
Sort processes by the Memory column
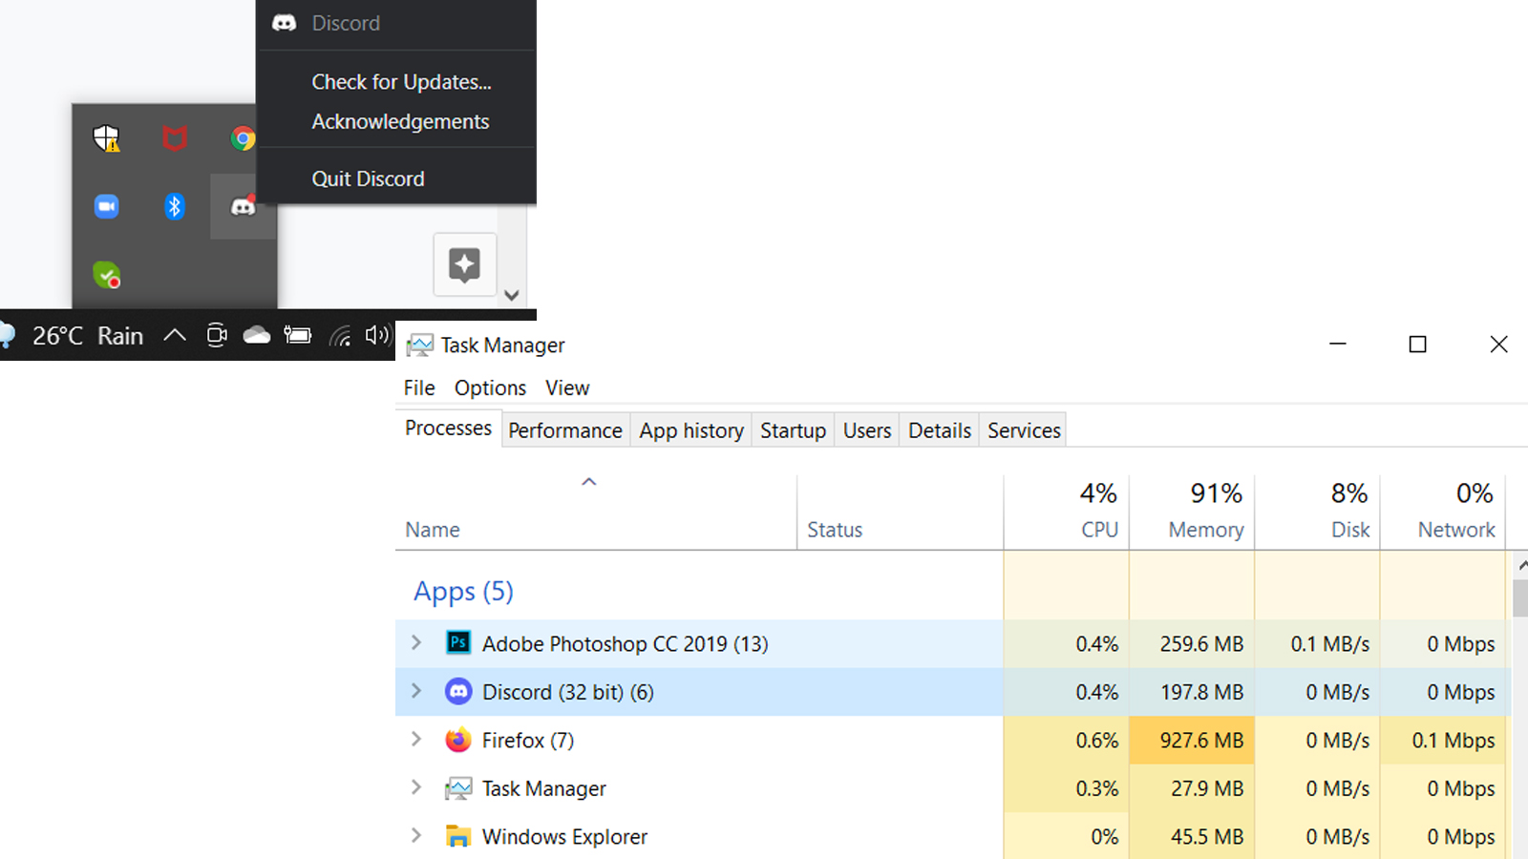[x=1192, y=513]
